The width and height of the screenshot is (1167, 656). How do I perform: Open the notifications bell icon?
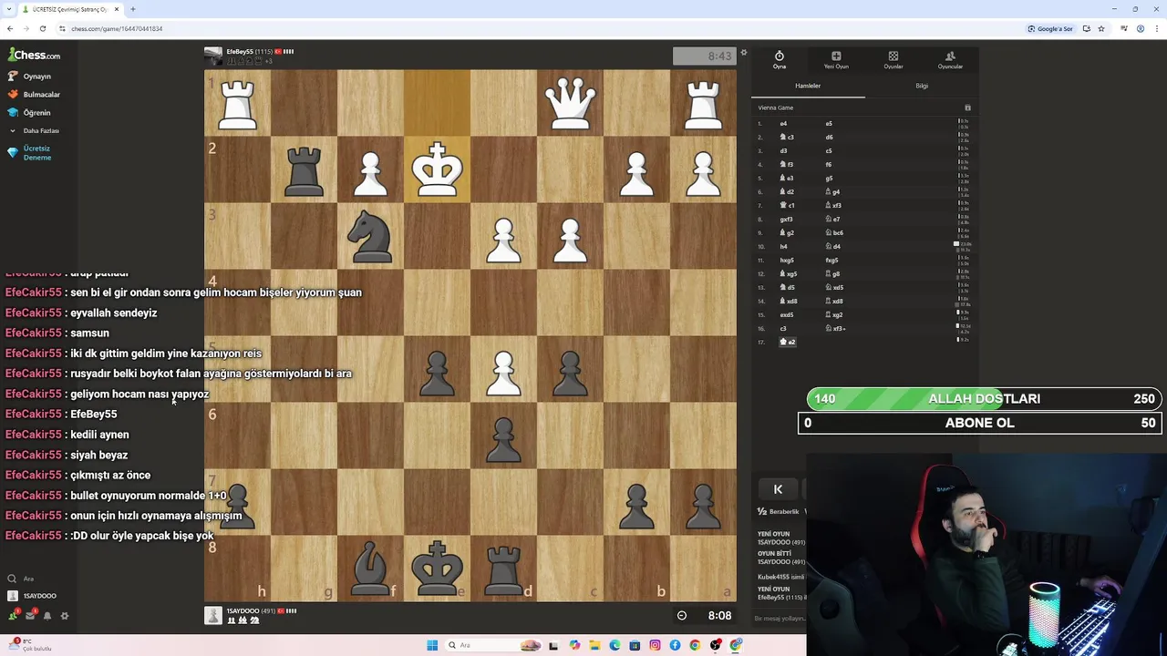(47, 616)
